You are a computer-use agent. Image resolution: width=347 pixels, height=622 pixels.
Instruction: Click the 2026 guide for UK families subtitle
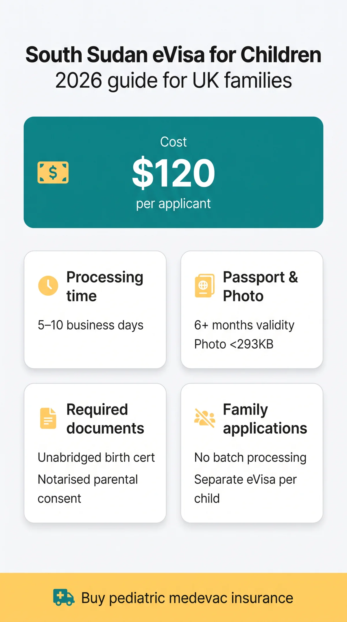[x=173, y=80]
